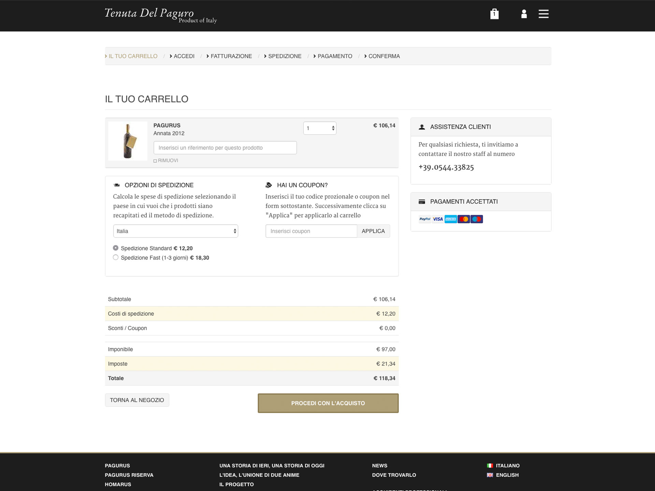655x491 pixels.
Task: Click the Applica coupon button
Action: point(373,231)
